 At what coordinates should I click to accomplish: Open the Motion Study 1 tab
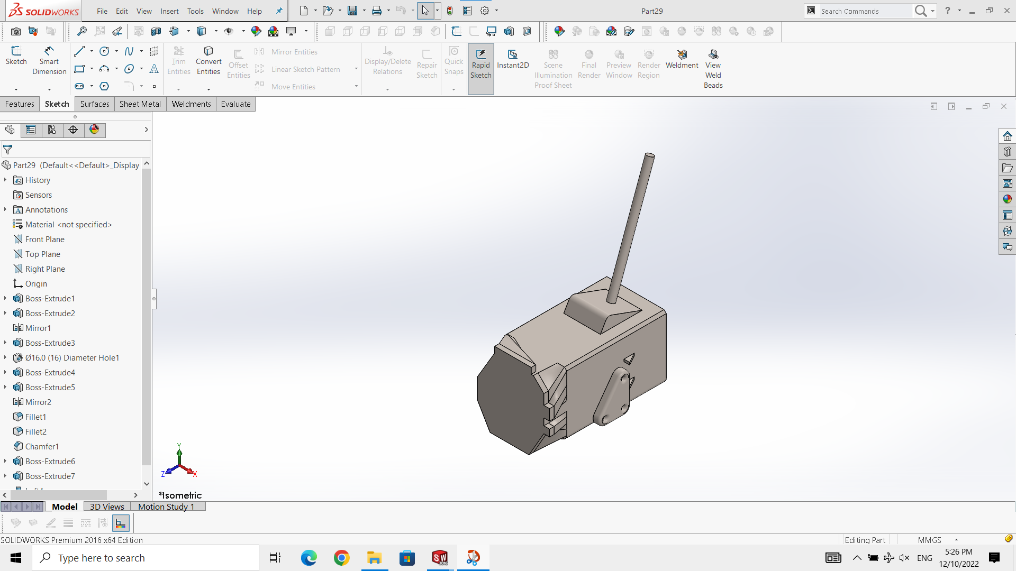pos(166,506)
